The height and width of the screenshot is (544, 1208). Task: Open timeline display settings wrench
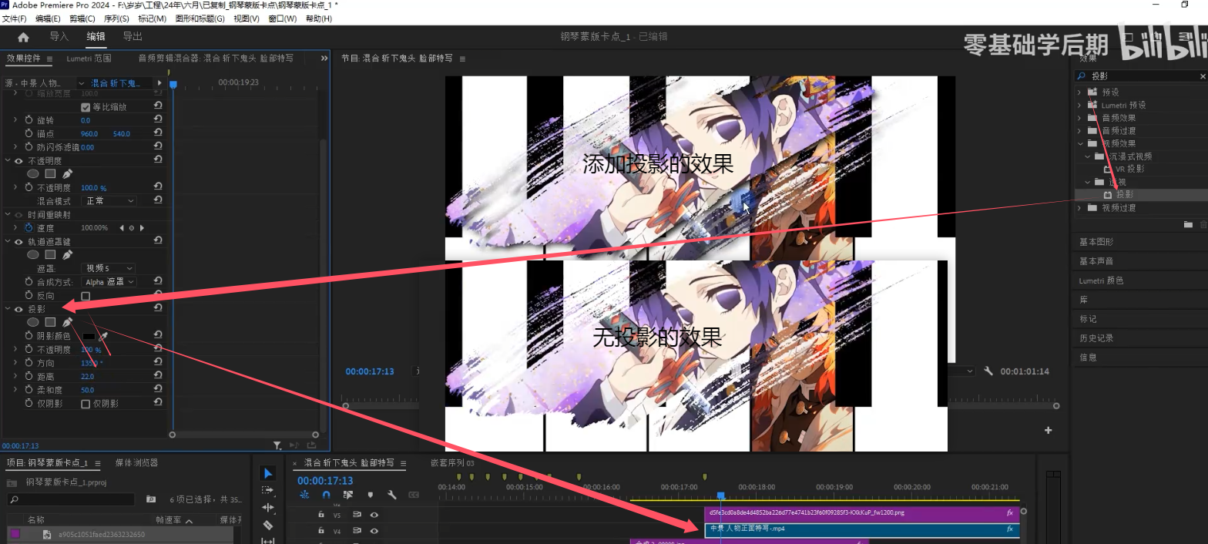coord(391,495)
